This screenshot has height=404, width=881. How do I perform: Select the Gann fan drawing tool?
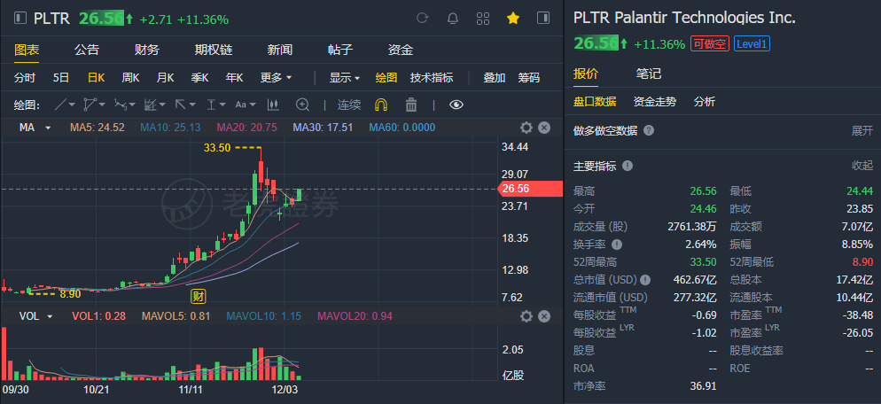pos(151,105)
